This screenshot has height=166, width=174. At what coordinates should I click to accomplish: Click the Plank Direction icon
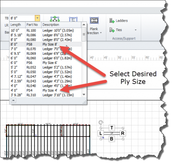pos(94,21)
